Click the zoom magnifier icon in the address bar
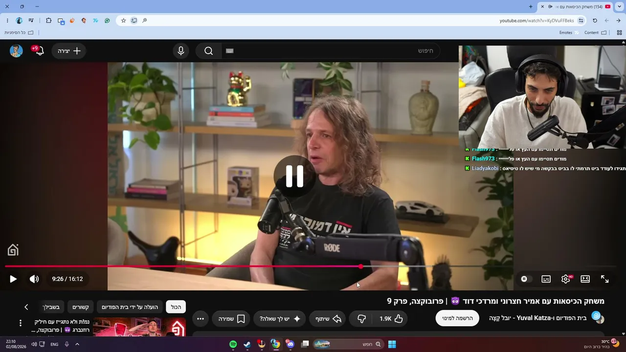 [x=144, y=21]
